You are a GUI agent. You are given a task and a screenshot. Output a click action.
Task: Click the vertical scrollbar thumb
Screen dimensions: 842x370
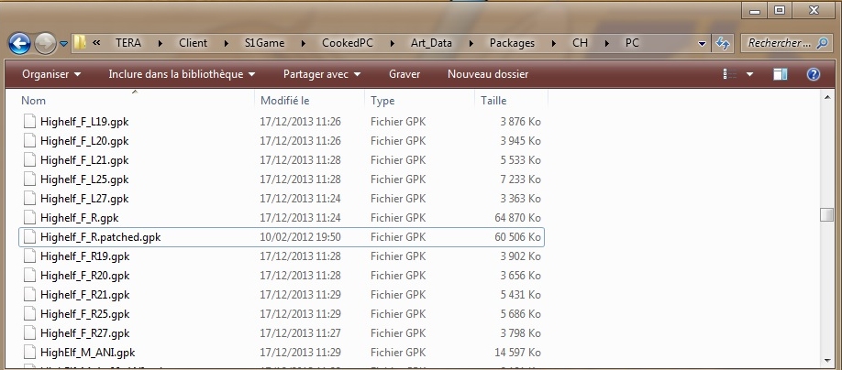point(826,214)
